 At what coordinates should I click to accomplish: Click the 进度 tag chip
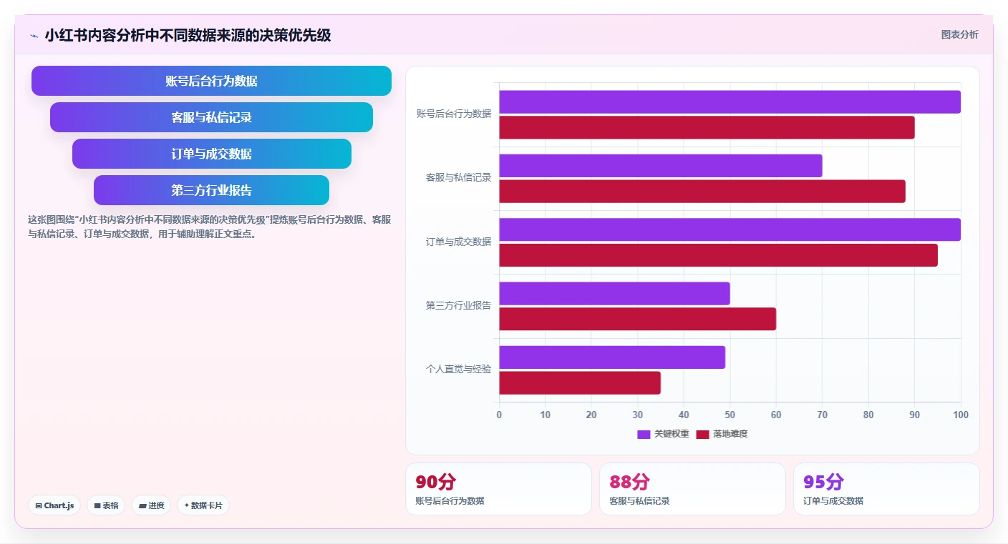151,505
